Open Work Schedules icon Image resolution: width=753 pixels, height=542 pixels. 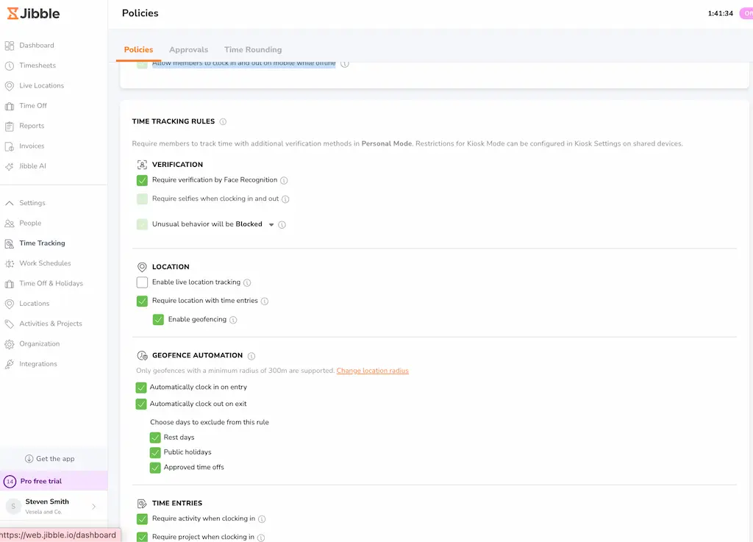point(9,263)
